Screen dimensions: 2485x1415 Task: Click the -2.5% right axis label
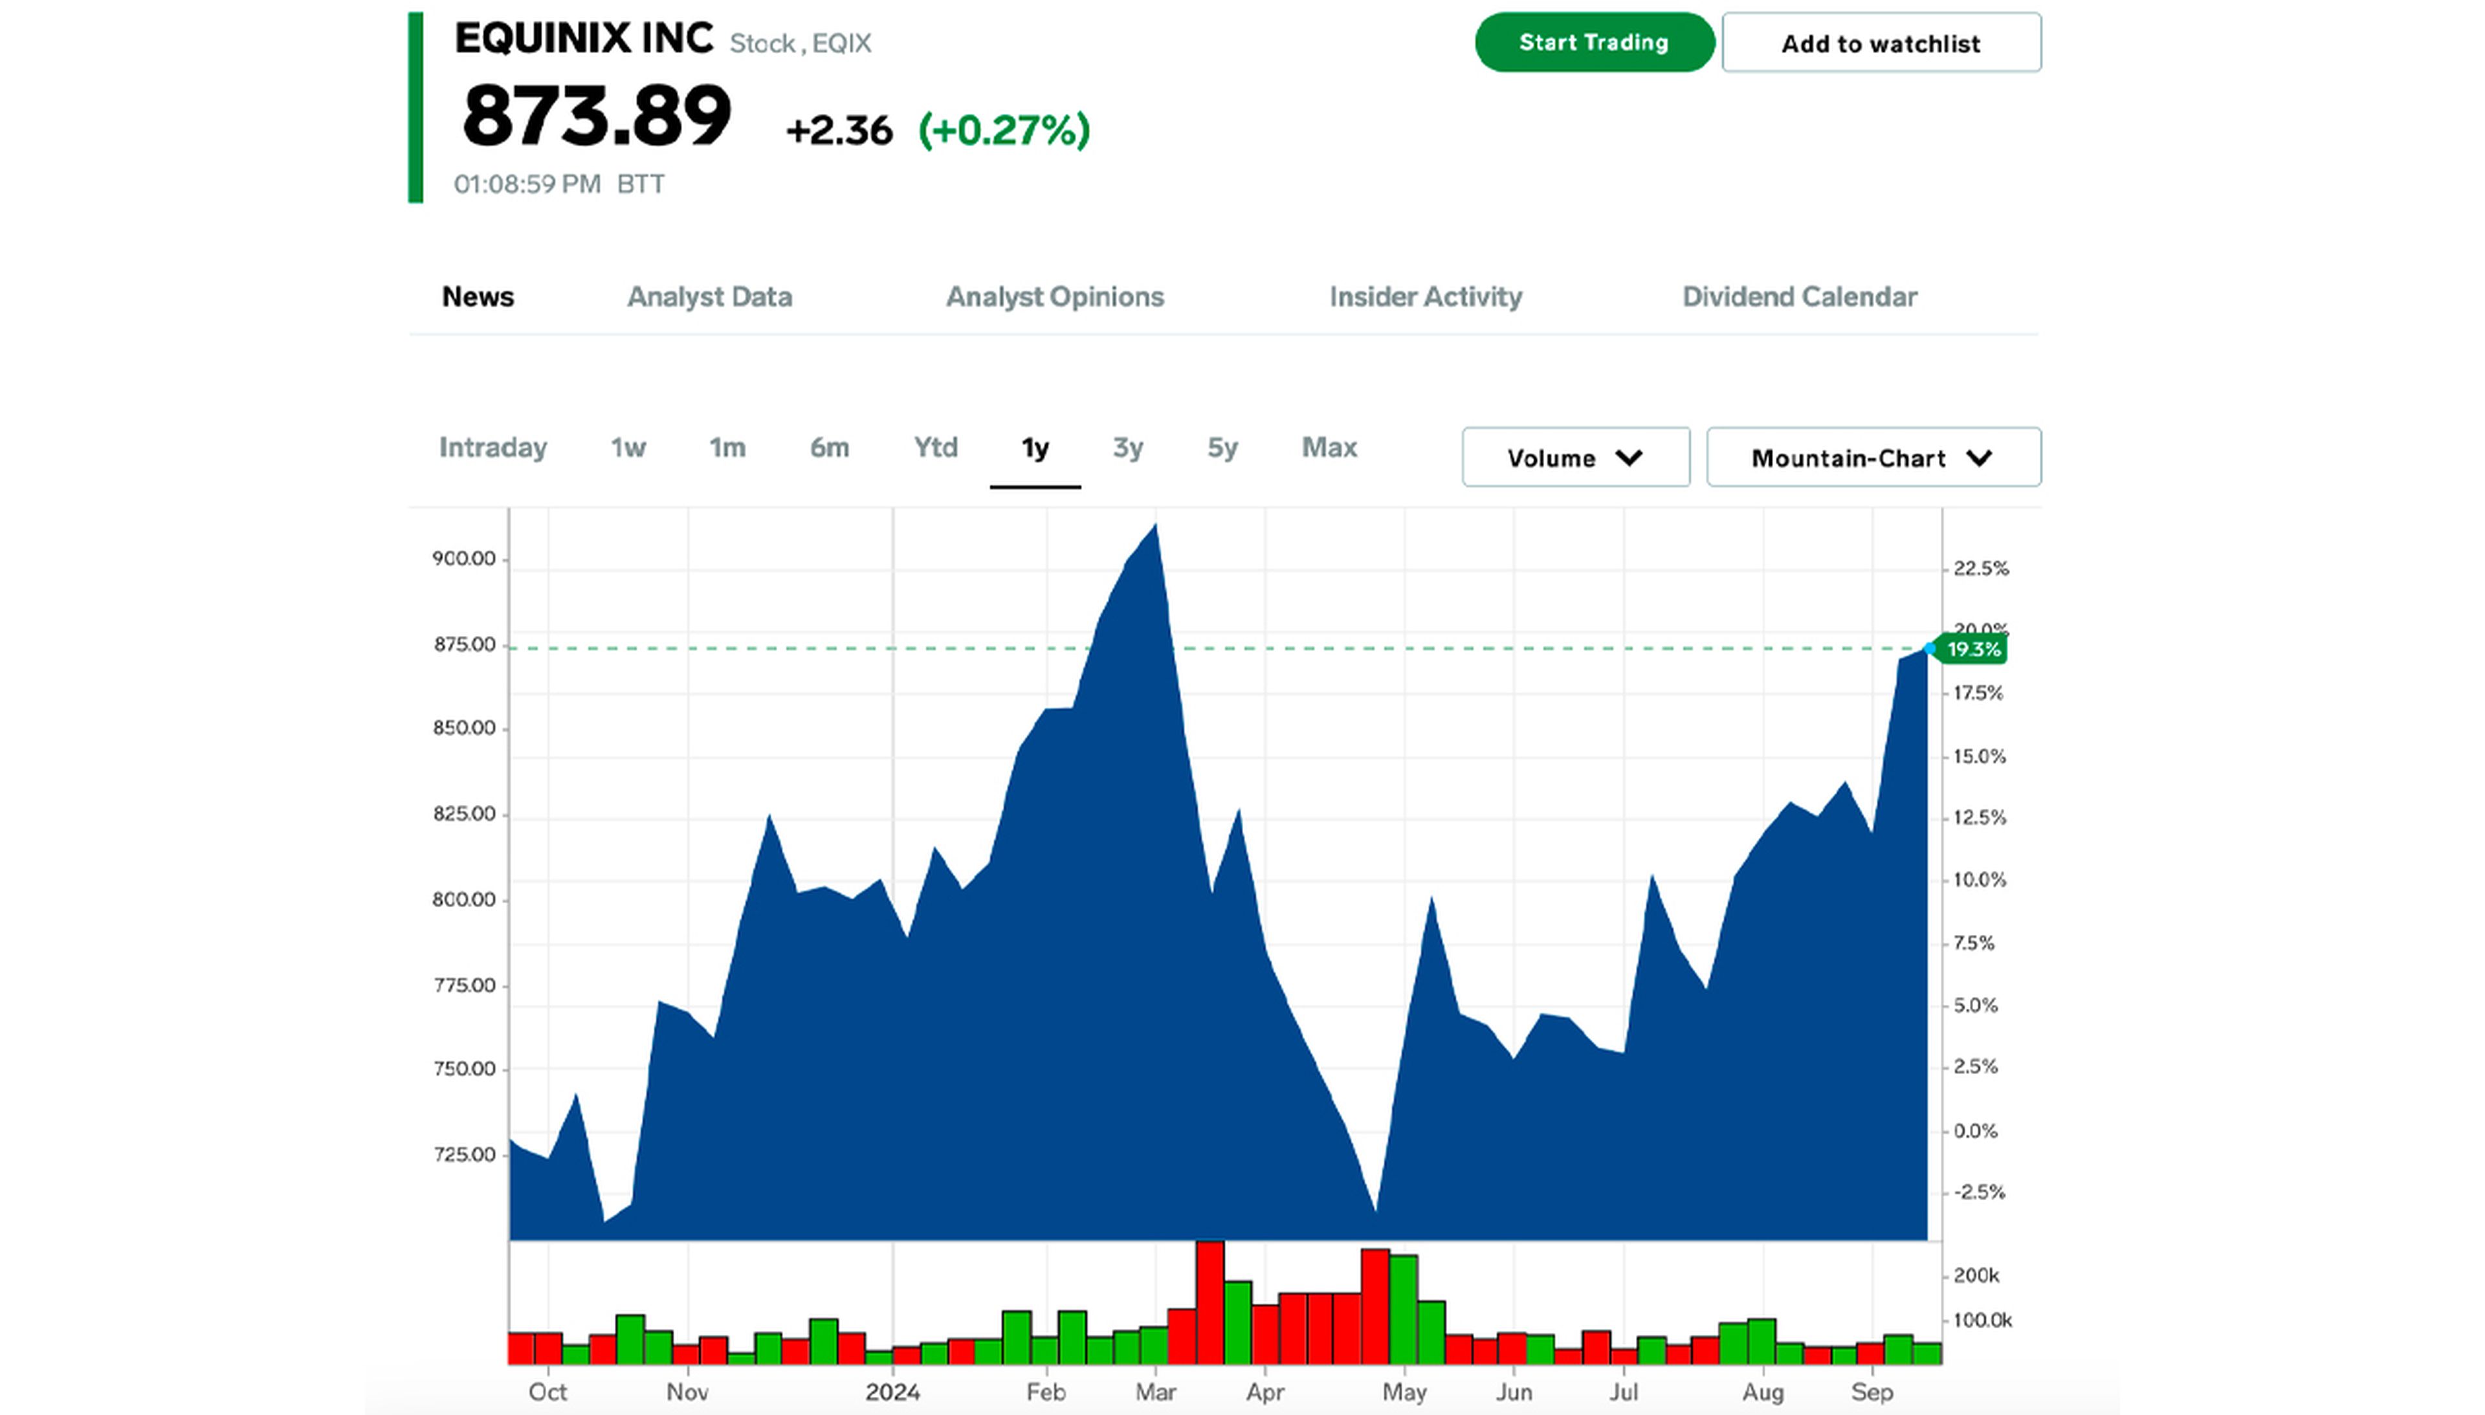[x=1979, y=1192]
